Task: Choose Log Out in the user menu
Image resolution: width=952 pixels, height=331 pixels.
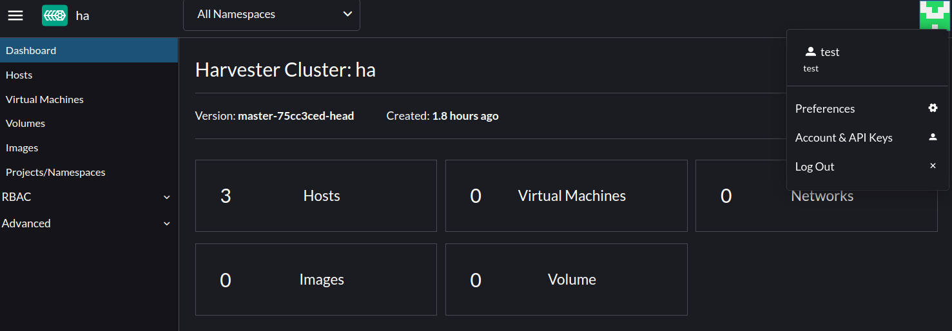Action: tap(868, 167)
